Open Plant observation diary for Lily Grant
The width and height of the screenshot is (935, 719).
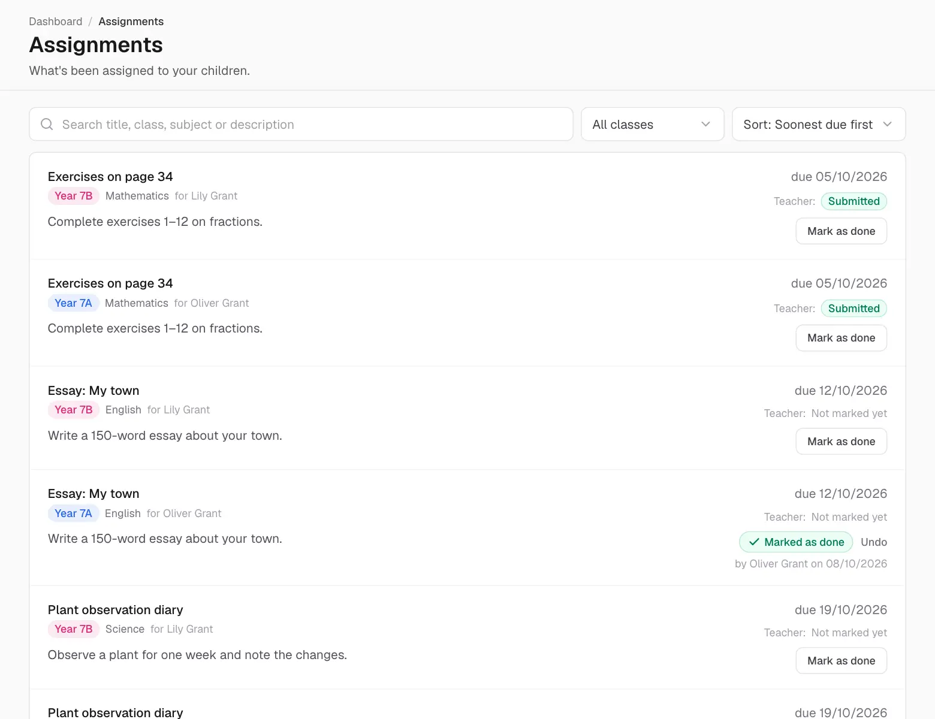tap(116, 610)
